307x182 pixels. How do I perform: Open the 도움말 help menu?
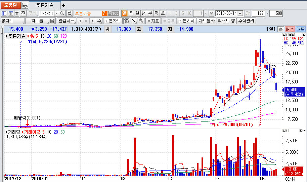tap(10, 5)
